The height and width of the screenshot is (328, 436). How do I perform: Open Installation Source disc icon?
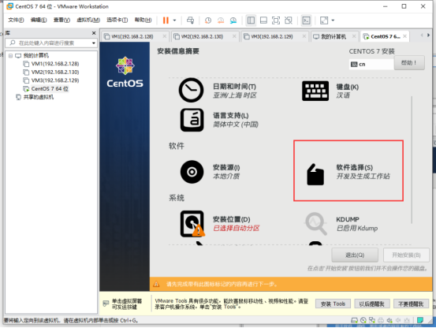pos(192,172)
